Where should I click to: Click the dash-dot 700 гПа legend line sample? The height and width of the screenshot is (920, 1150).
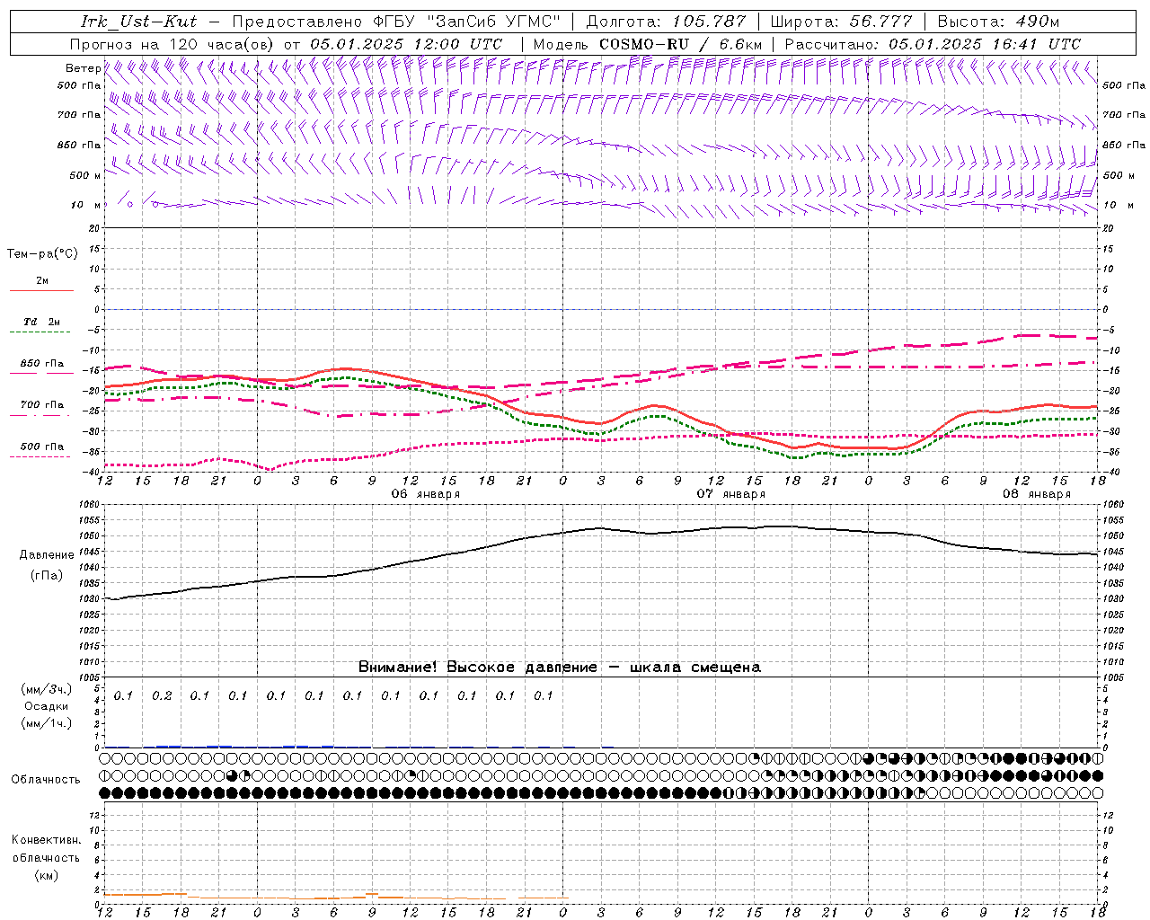click(41, 415)
